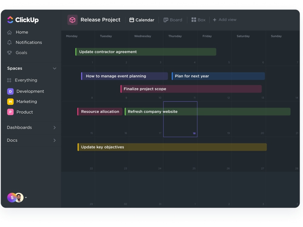Open Notifications bell icon
This screenshot has height=227, width=303.
coord(10,42)
